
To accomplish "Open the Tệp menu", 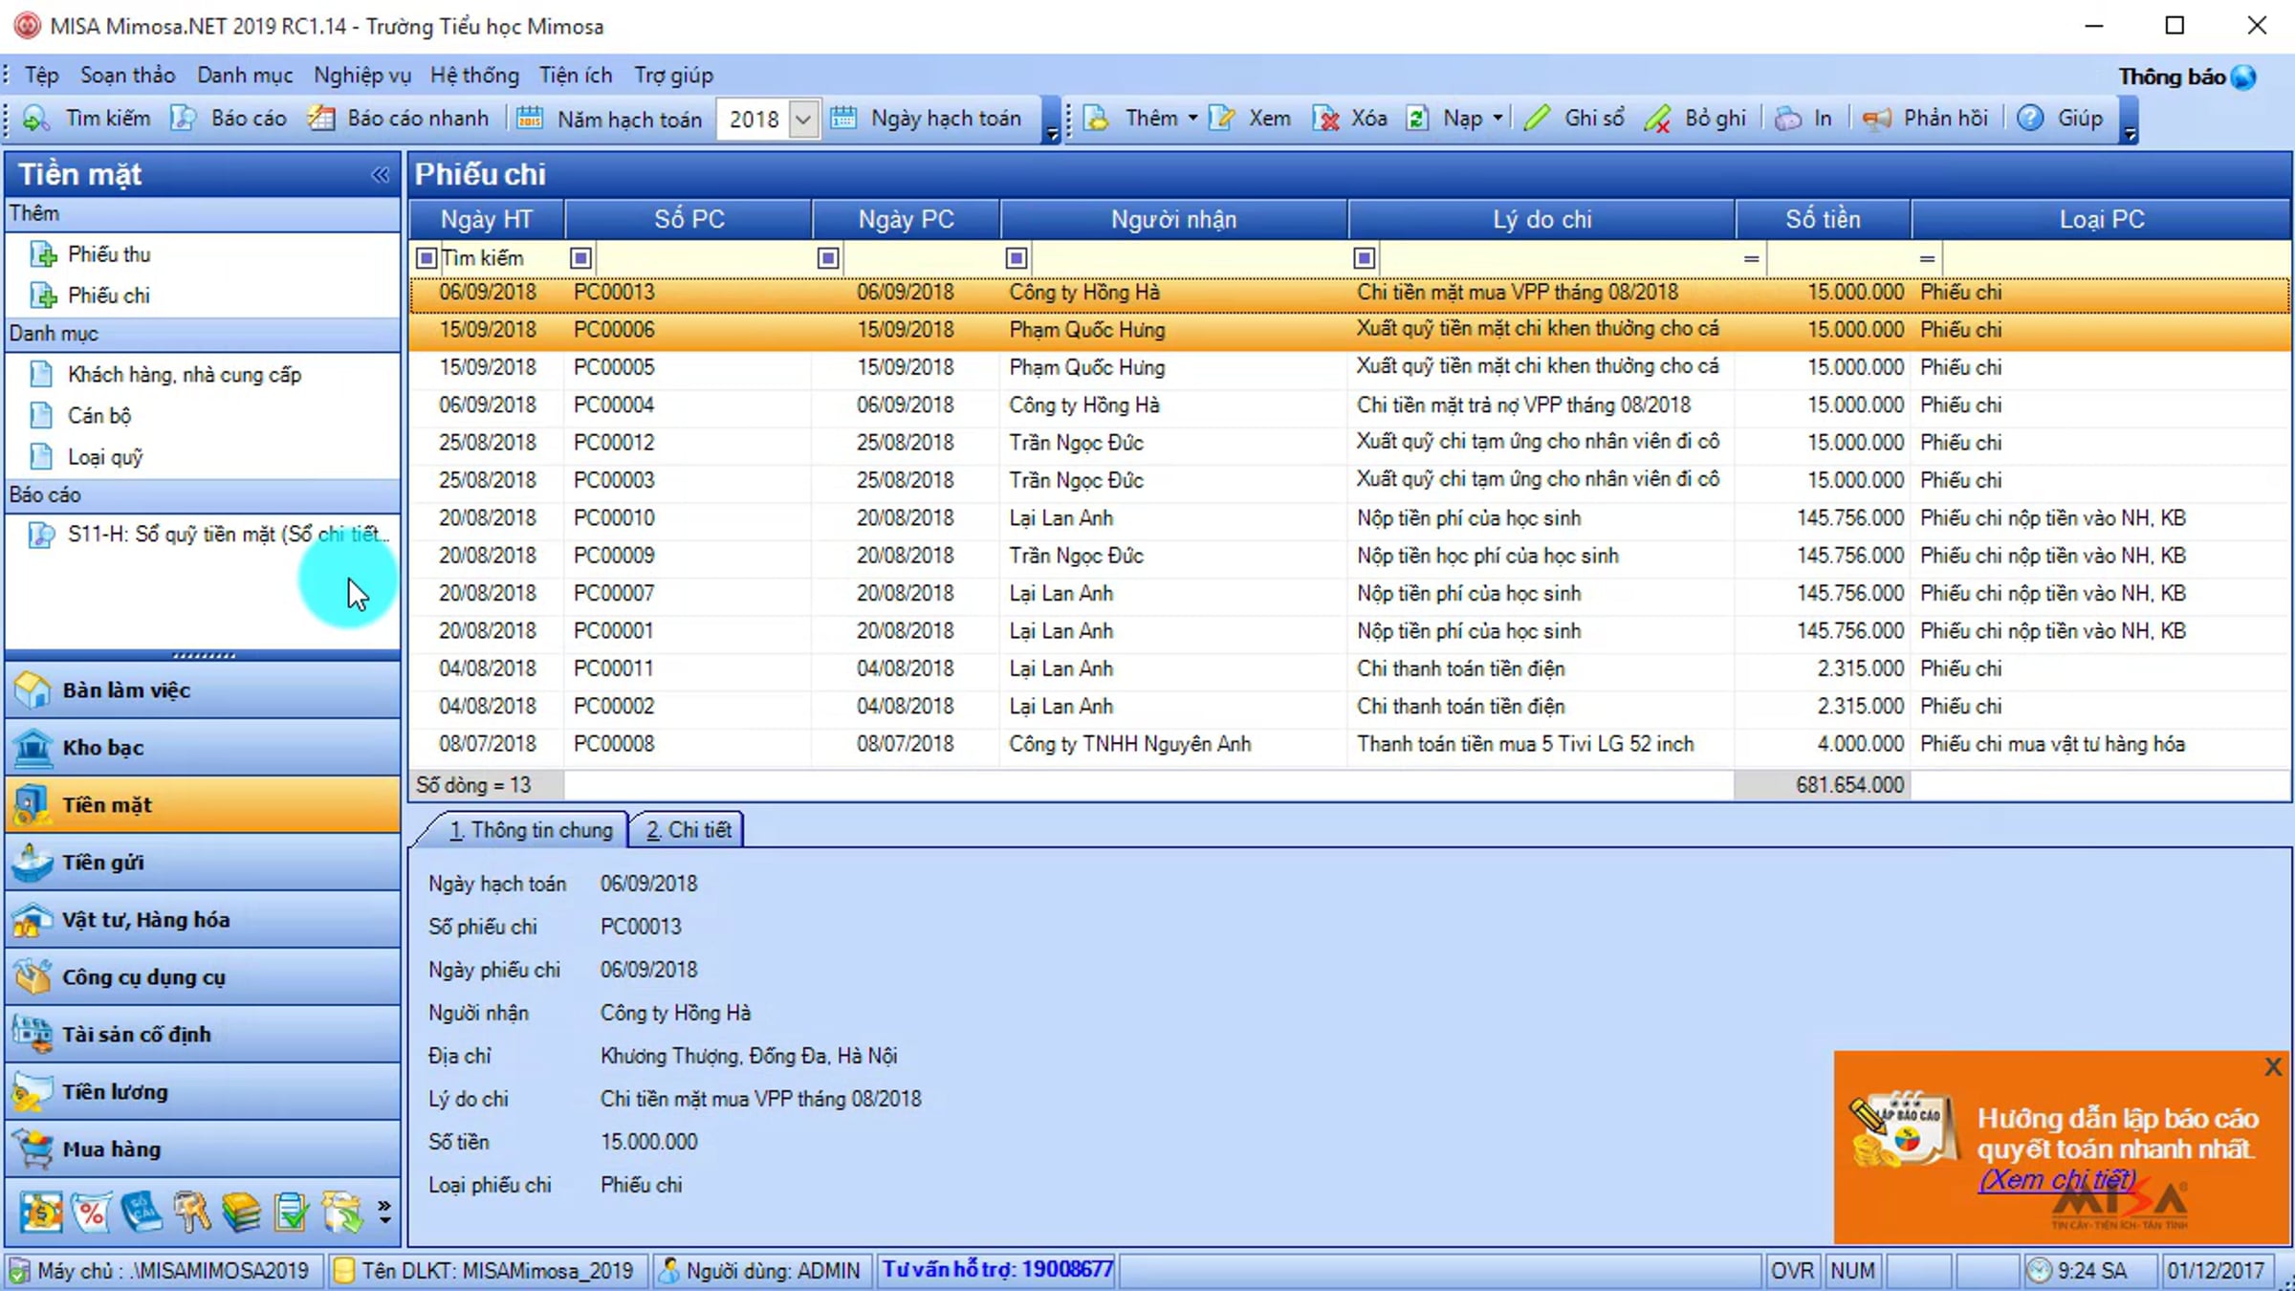I will 41,76.
